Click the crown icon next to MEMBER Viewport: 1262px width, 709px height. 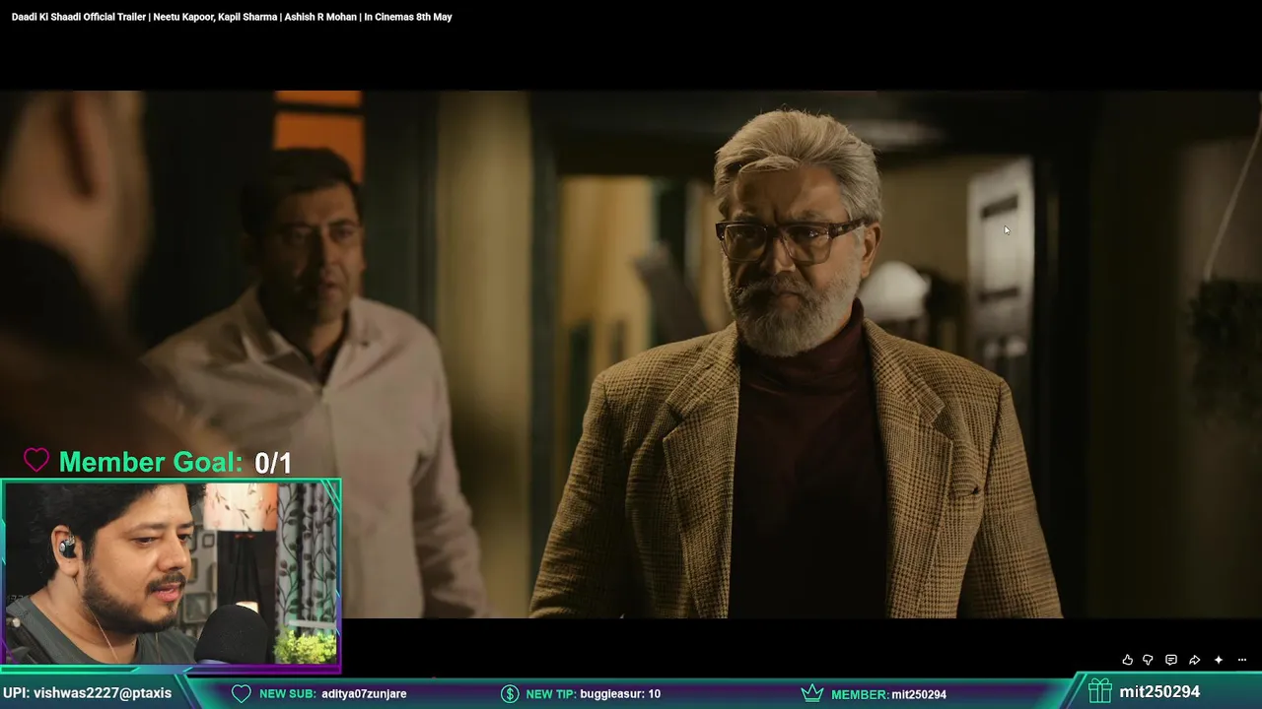coord(812,693)
